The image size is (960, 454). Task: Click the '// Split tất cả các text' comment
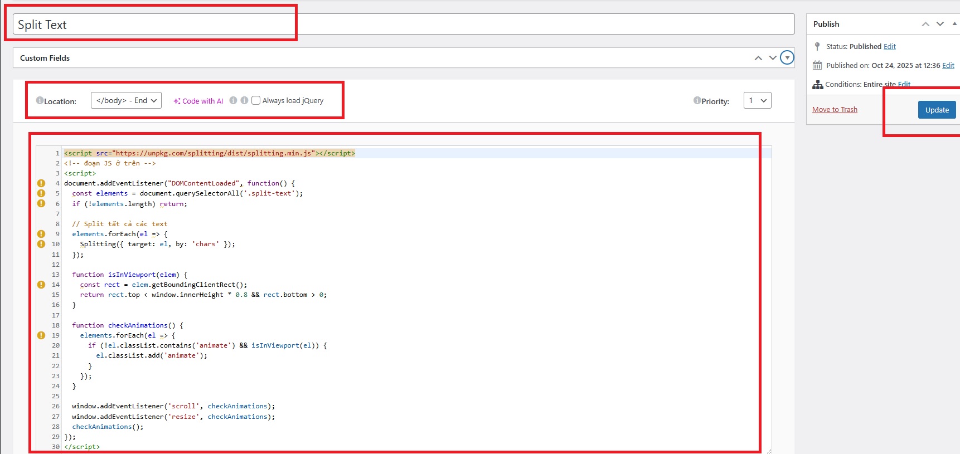(x=120, y=224)
